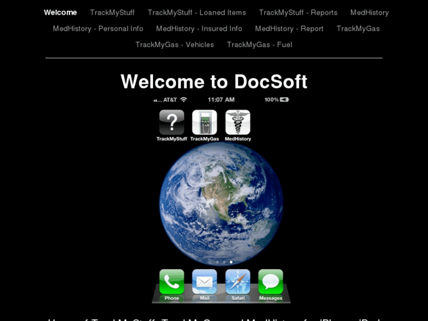
Task: Click the Mail envelope dock icon
Action: click(x=204, y=282)
